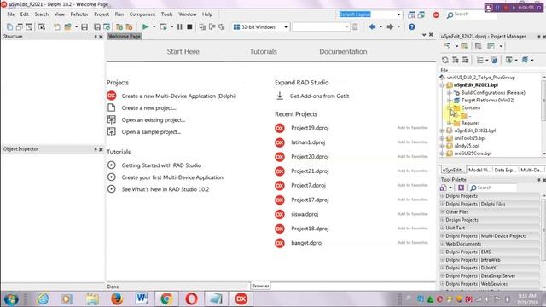Click the Save (floppy disk) toolbar icon

pos(84,26)
